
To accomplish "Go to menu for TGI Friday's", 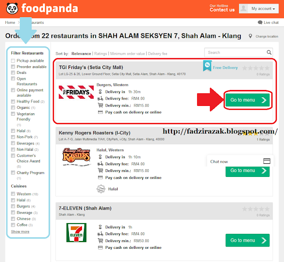I will (x=248, y=100).
